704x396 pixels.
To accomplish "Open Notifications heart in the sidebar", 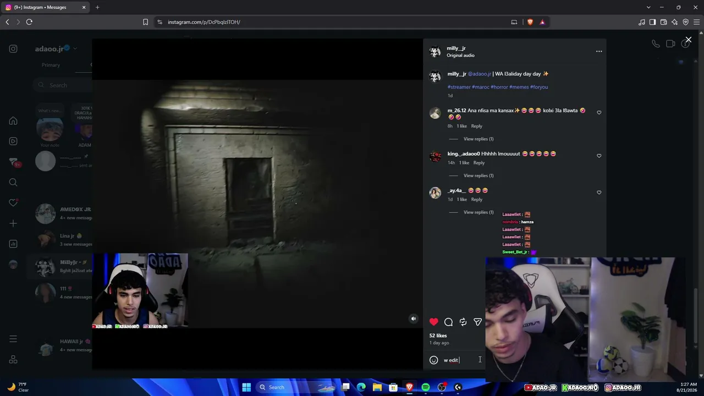I will tap(13, 203).
